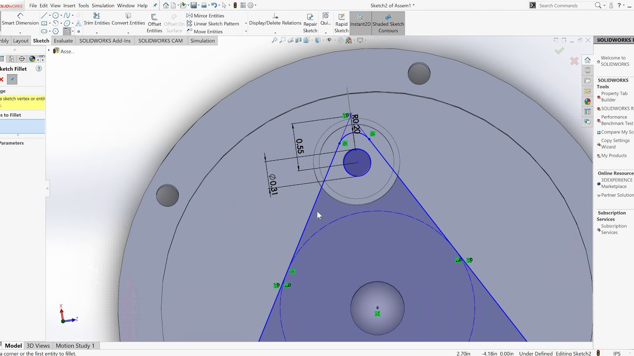Click Repair Sketch tool
Image resolution: width=634 pixels, height=356 pixels.
click(x=310, y=23)
